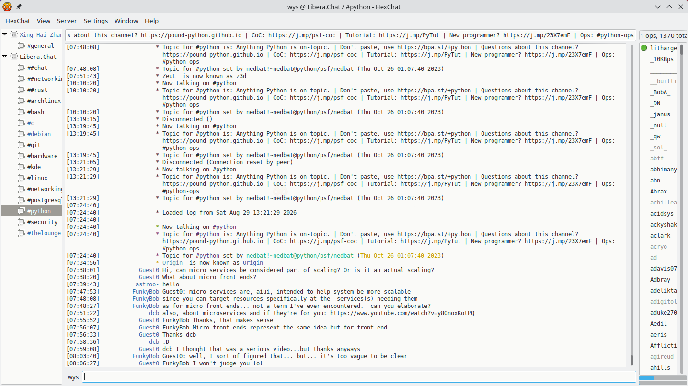The height and width of the screenshot is (386, 688).
Task: Click "ZeuL_ is now known as z3d" line
Action: 204,76
